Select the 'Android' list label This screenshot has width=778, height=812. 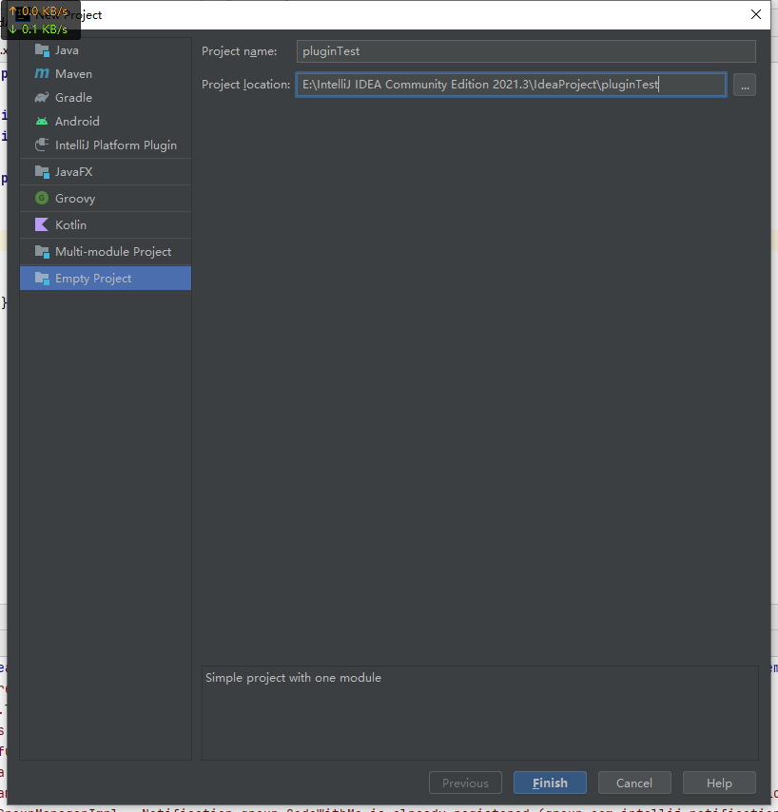[x=77, y=121]
